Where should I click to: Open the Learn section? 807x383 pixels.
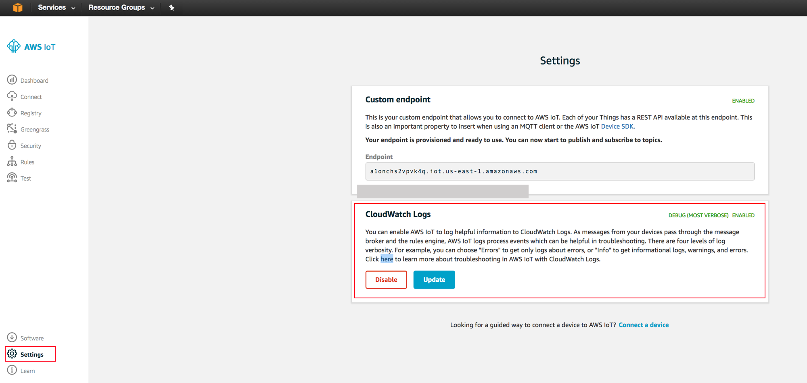(27, 370)
